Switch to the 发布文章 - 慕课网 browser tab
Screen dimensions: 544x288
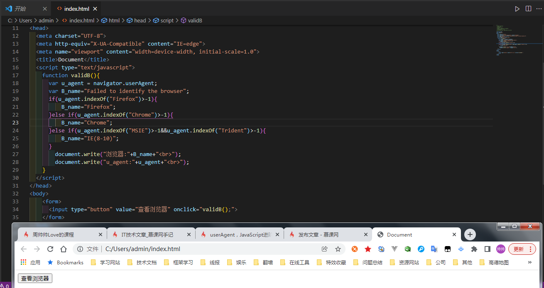328,234
